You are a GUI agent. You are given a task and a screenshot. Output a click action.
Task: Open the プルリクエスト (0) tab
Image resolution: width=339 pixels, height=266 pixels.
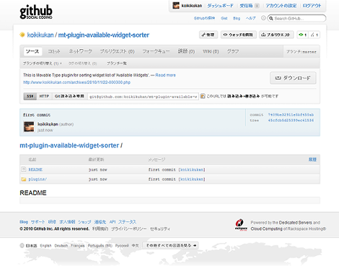click(117, 51)
